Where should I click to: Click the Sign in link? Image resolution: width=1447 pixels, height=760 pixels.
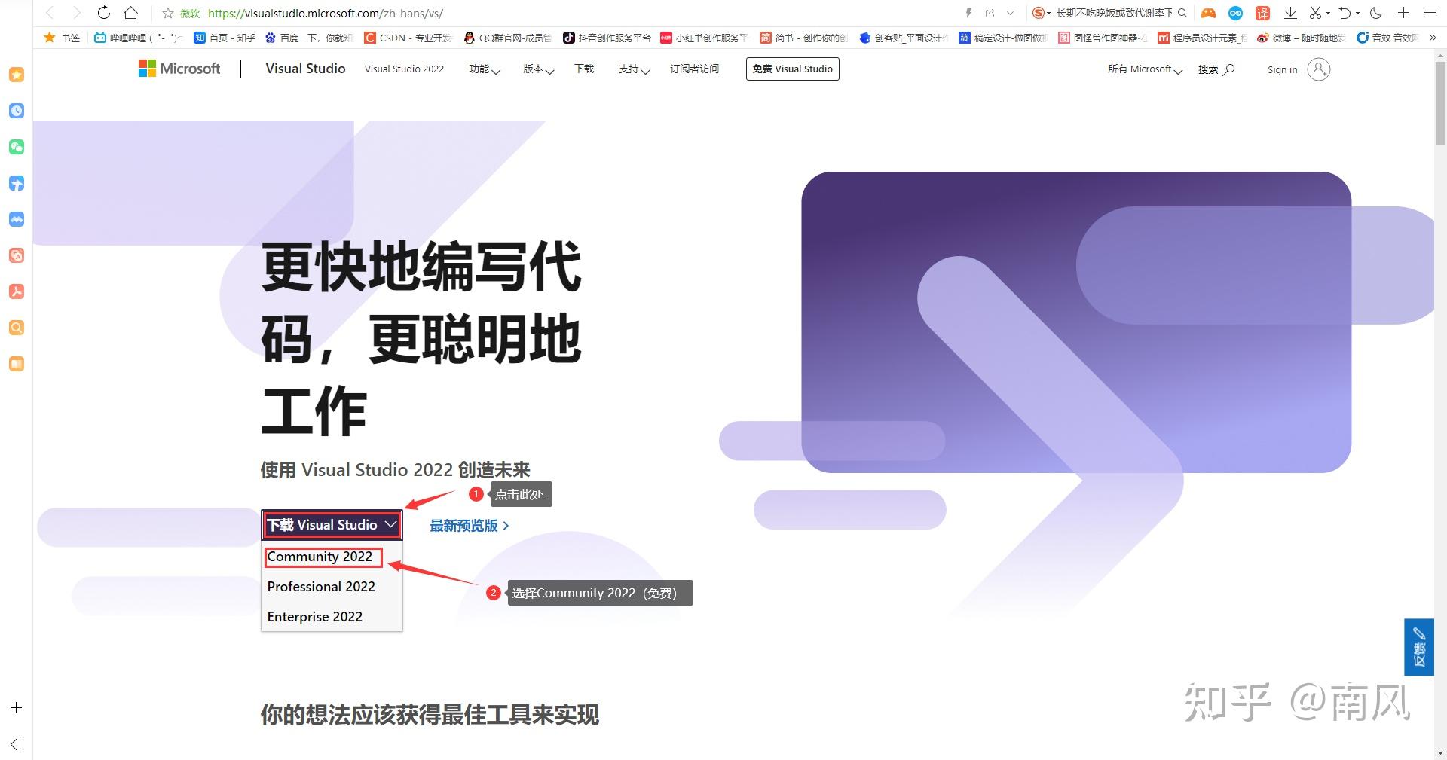(x=1282, y=69)
